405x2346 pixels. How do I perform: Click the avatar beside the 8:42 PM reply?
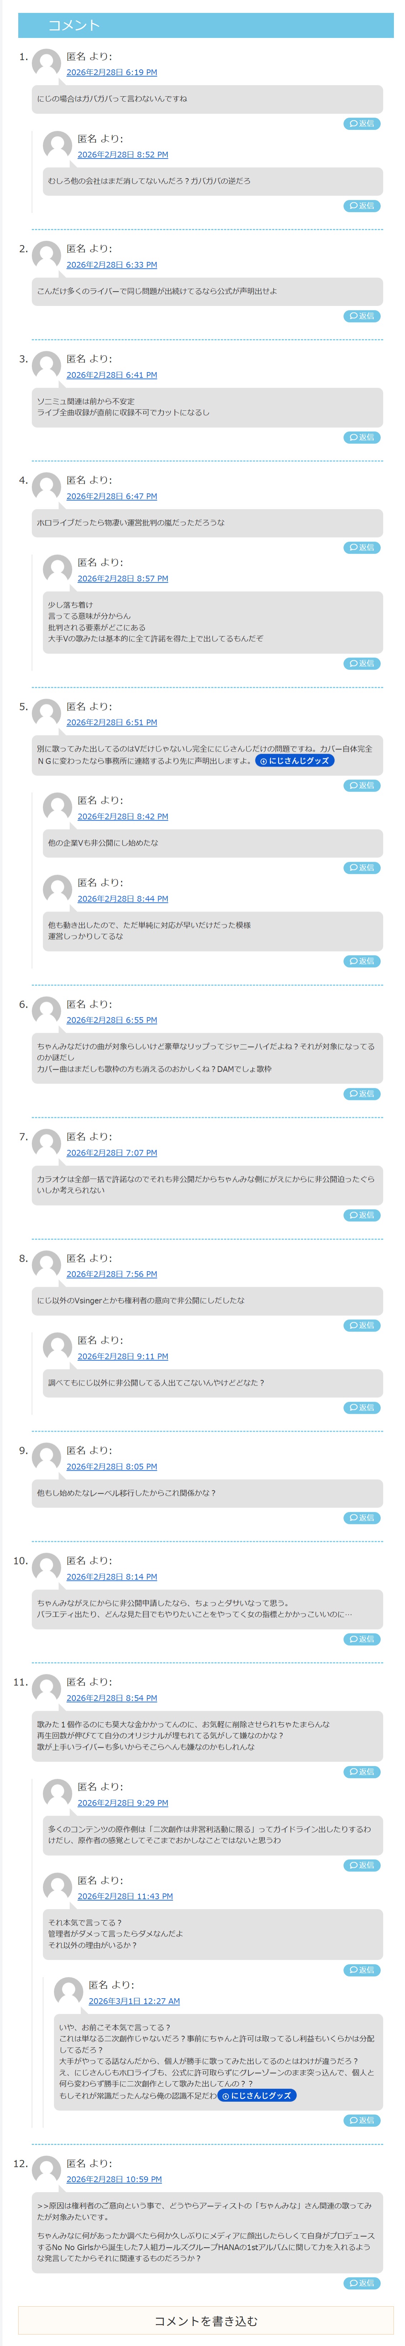pos(57,807)
